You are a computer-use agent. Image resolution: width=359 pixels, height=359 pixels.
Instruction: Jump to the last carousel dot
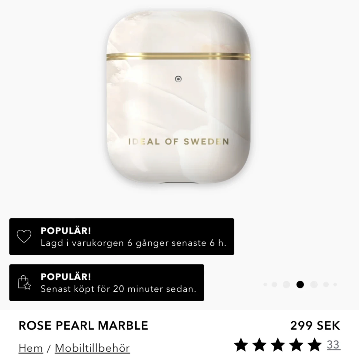[335, 285]
